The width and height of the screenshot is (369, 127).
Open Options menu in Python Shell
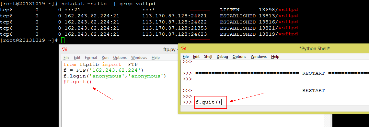point(239,57)
